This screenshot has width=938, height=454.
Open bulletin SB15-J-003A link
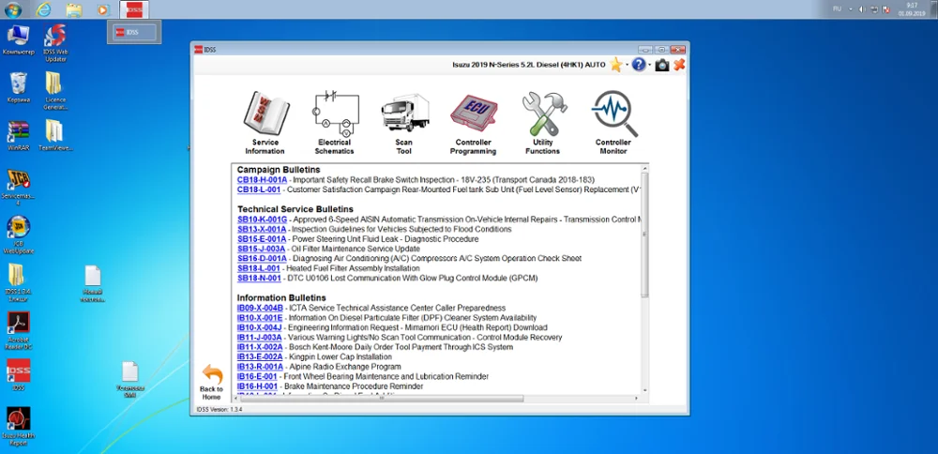(x=261, y=249)
